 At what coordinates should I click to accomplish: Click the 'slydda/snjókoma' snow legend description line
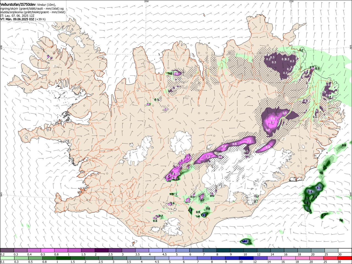click(x=33, y=12)
